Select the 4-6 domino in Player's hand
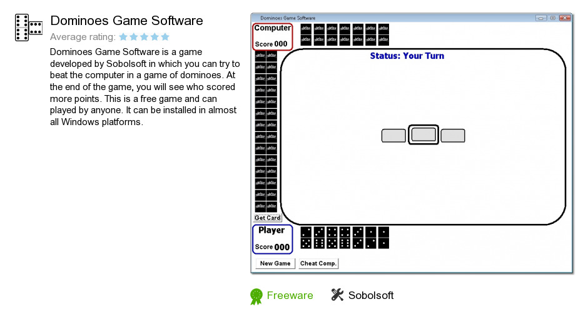 (345, 238)
